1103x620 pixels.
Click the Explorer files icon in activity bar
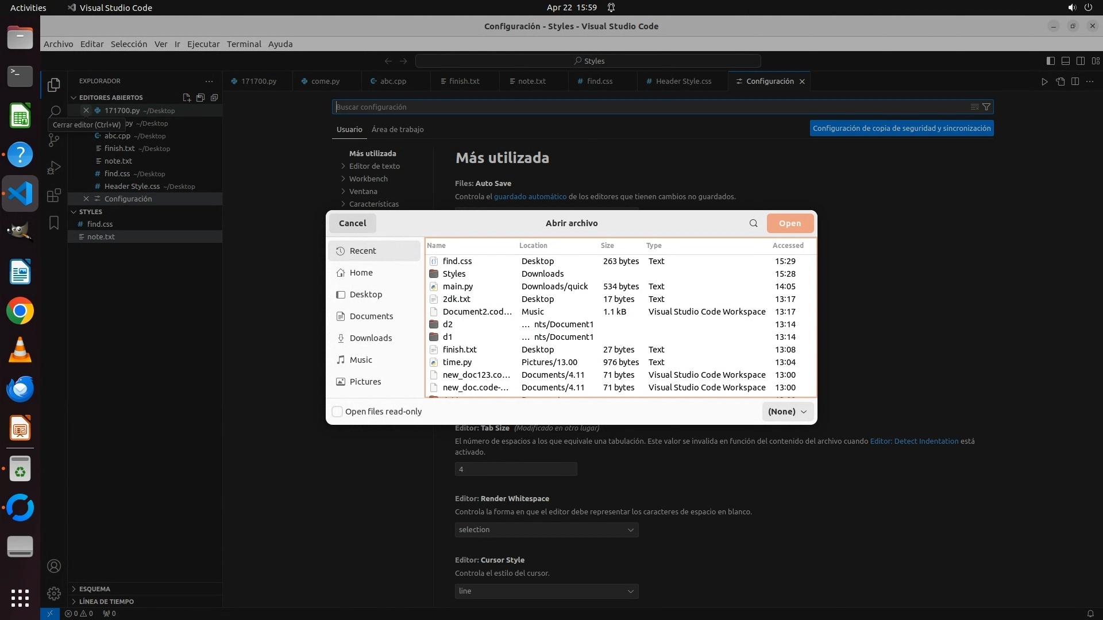tap(54, 85)
